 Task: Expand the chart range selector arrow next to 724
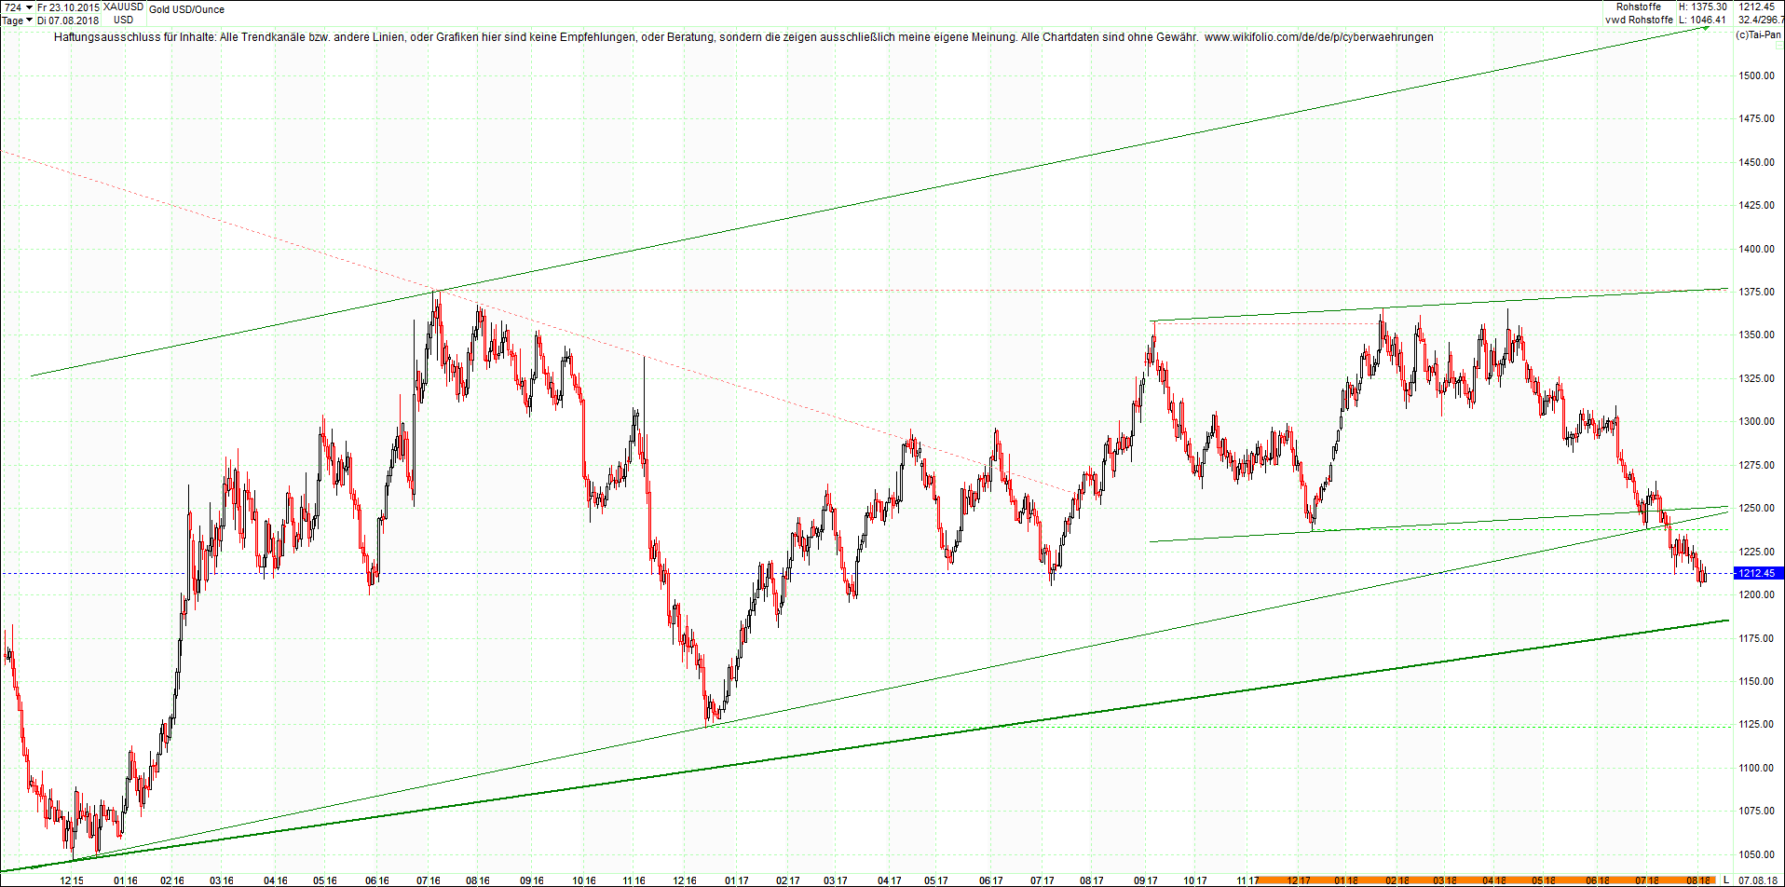pos(29,6)
